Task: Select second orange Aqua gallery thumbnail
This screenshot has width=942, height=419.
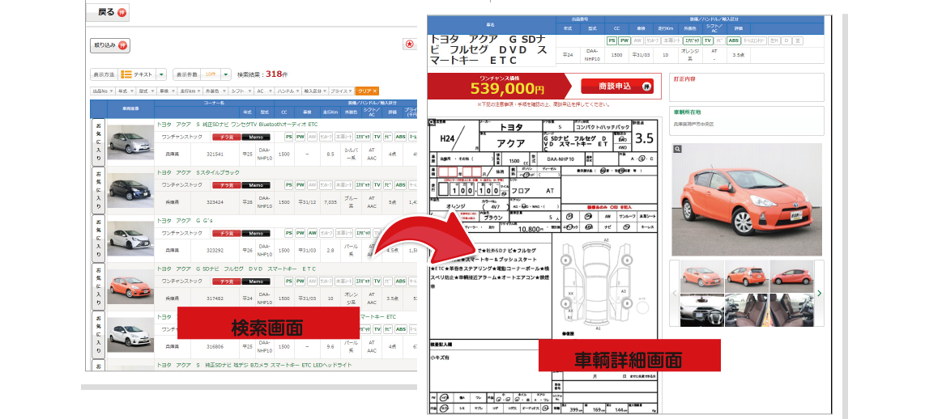Action: [747, 276]
